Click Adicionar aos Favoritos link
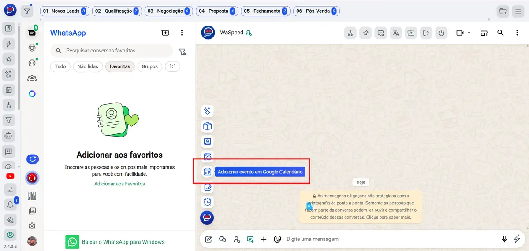This screenshot has height=251, width=529. click(119, 184)
